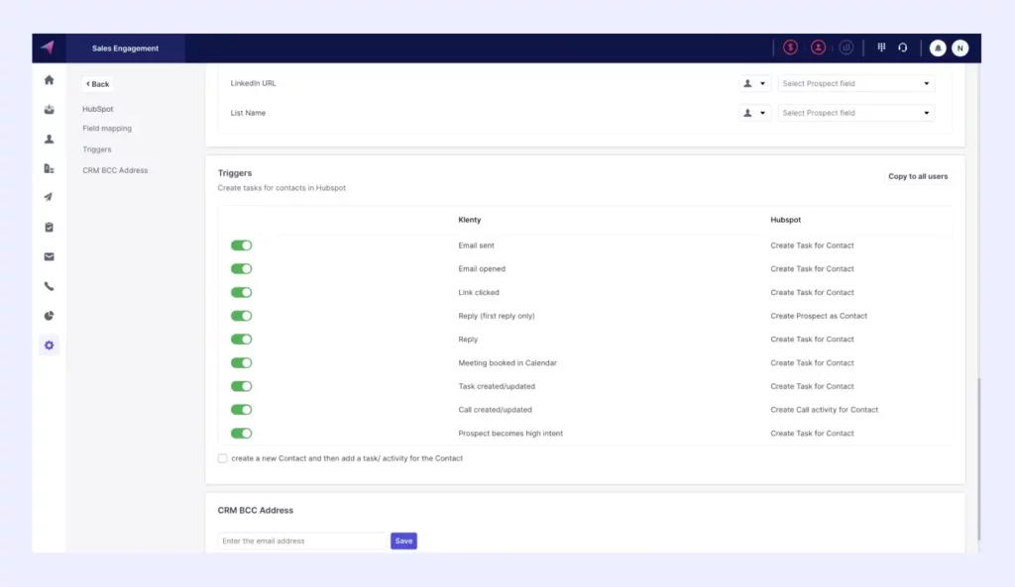Open Field mapping in the settings menu
The image size is (1015, 587).
tap(106, 128)
